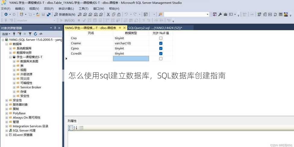Click the connect plug icon in Object Explorer
Screen dimensions: 294x147
coord(14,34)
